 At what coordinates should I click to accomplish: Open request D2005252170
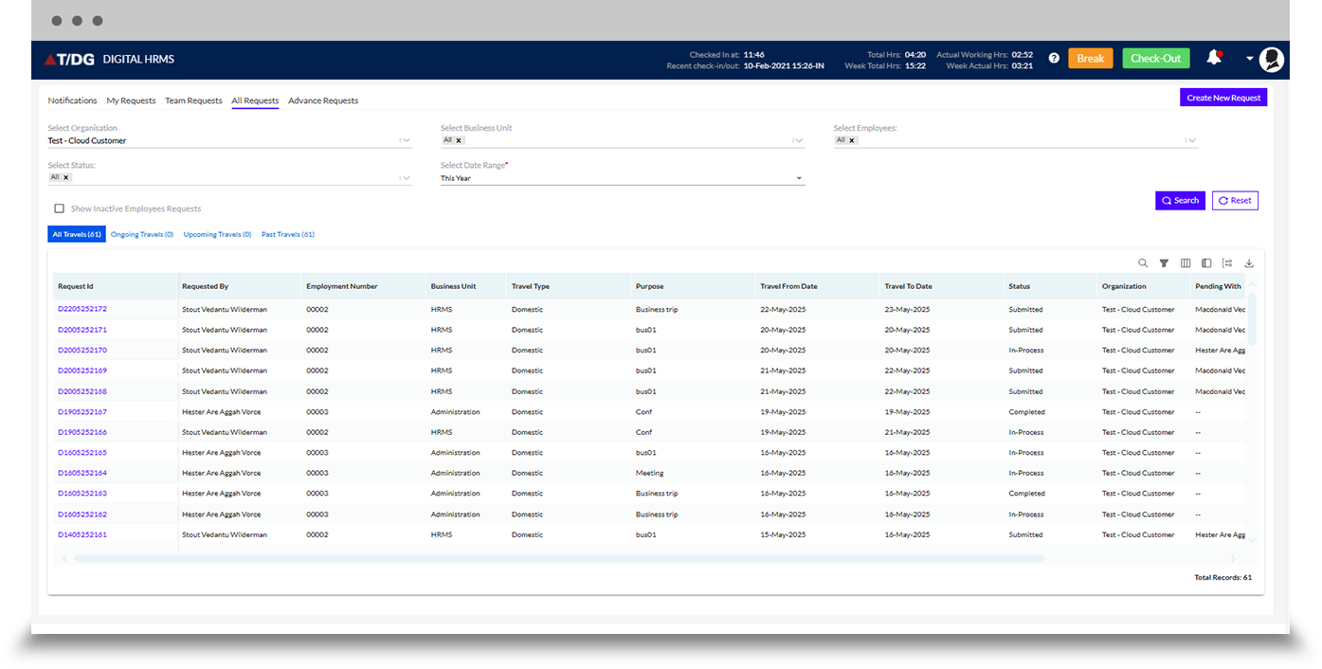click(x=82, y=350)
